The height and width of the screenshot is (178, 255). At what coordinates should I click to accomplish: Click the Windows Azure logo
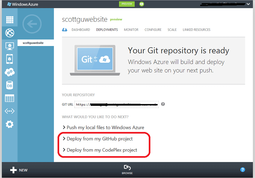point(23,4)
